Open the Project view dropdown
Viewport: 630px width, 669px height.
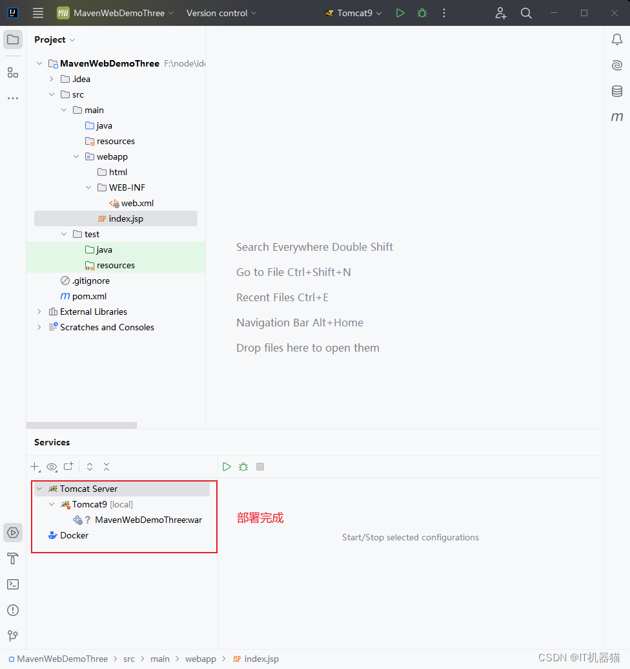pyautogui.click(x=54, y=39)
